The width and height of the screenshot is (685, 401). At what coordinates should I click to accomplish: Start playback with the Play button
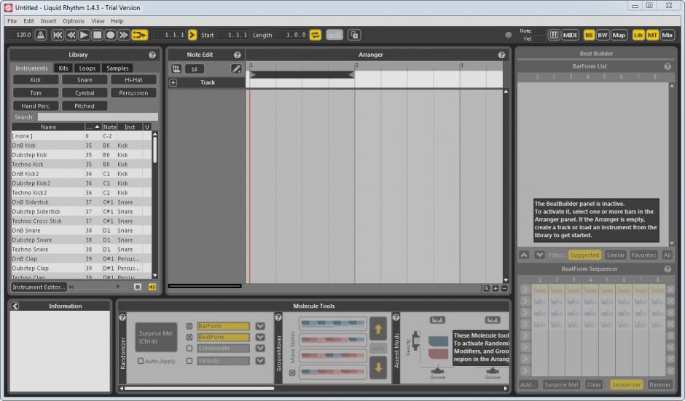pyautogui.click(x=85, y=35)
